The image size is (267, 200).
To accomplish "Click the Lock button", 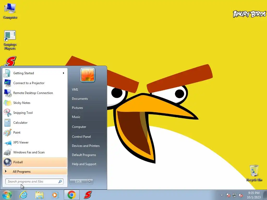I will click(78, 182).
